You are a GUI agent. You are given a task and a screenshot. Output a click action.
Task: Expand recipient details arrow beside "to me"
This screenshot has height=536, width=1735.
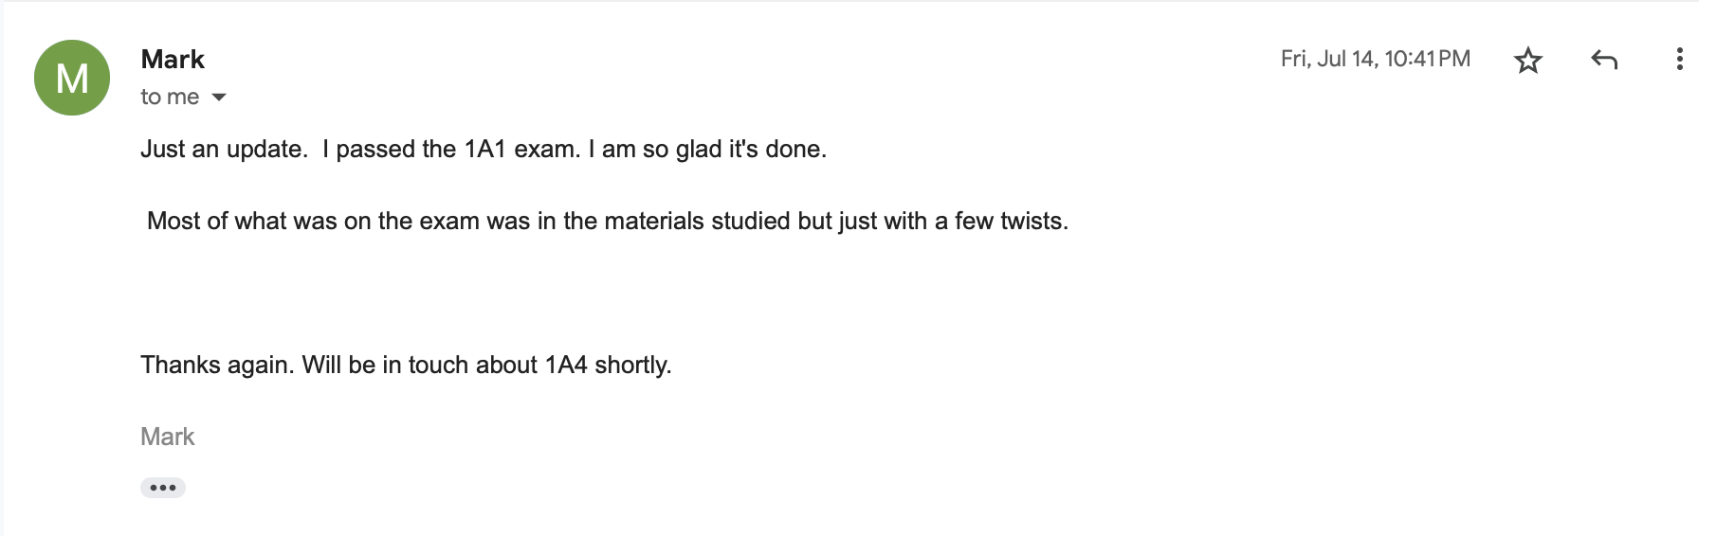pyautogui.click(x=219, y=98)
